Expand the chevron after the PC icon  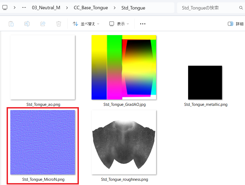pos(15,7)
